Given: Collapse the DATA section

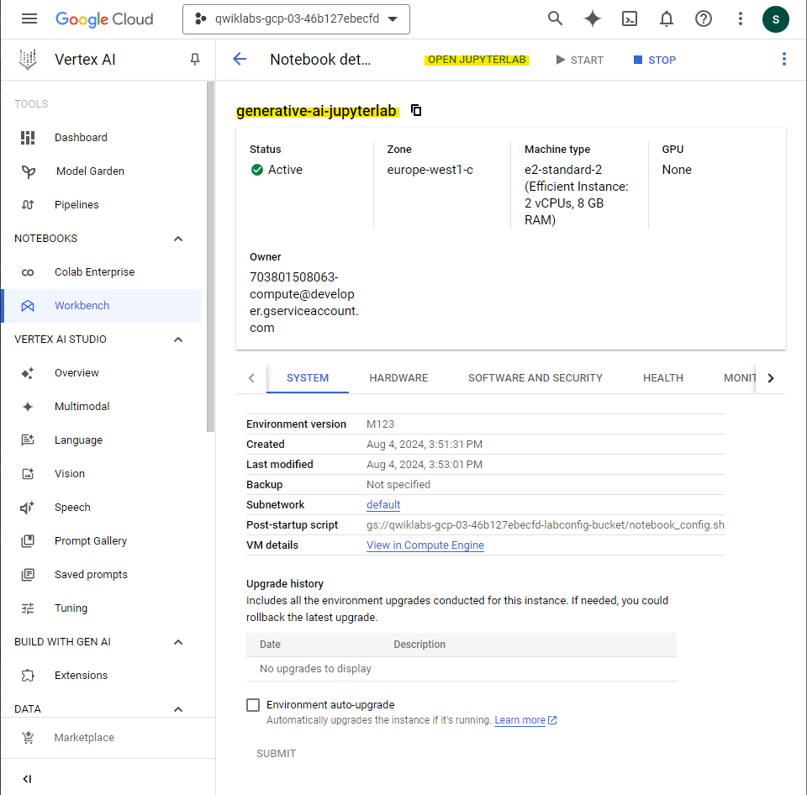Looking at the screenshot, I should tap(178, 709).
